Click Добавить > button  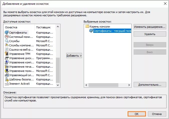[x=74, y=56]
